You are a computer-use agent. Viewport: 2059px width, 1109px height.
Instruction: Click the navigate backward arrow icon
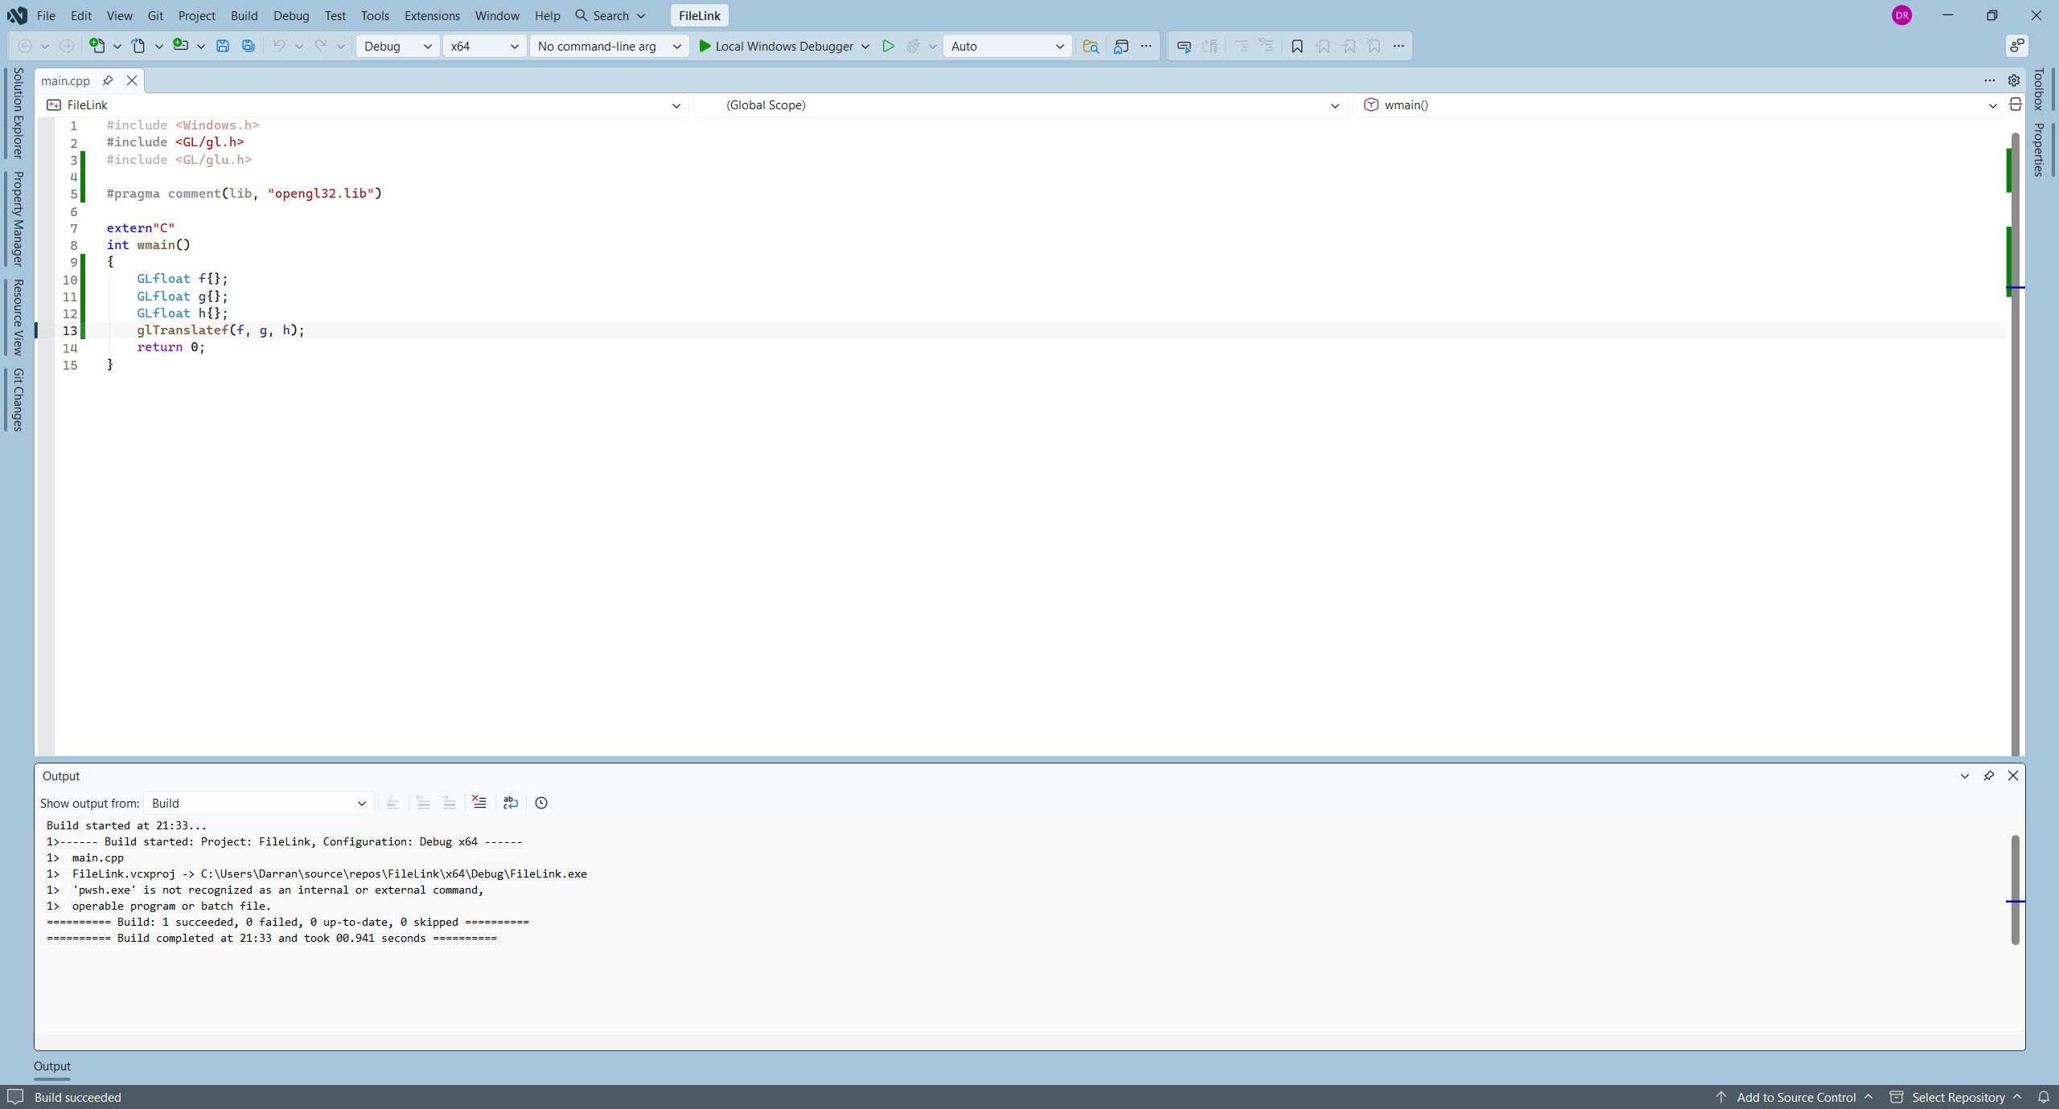coord(25,46)
